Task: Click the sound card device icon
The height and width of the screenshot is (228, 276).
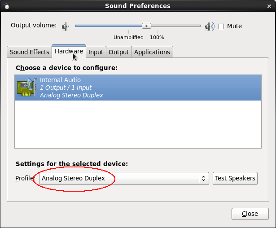Action: pyautogui.click(x=27, y=88)
